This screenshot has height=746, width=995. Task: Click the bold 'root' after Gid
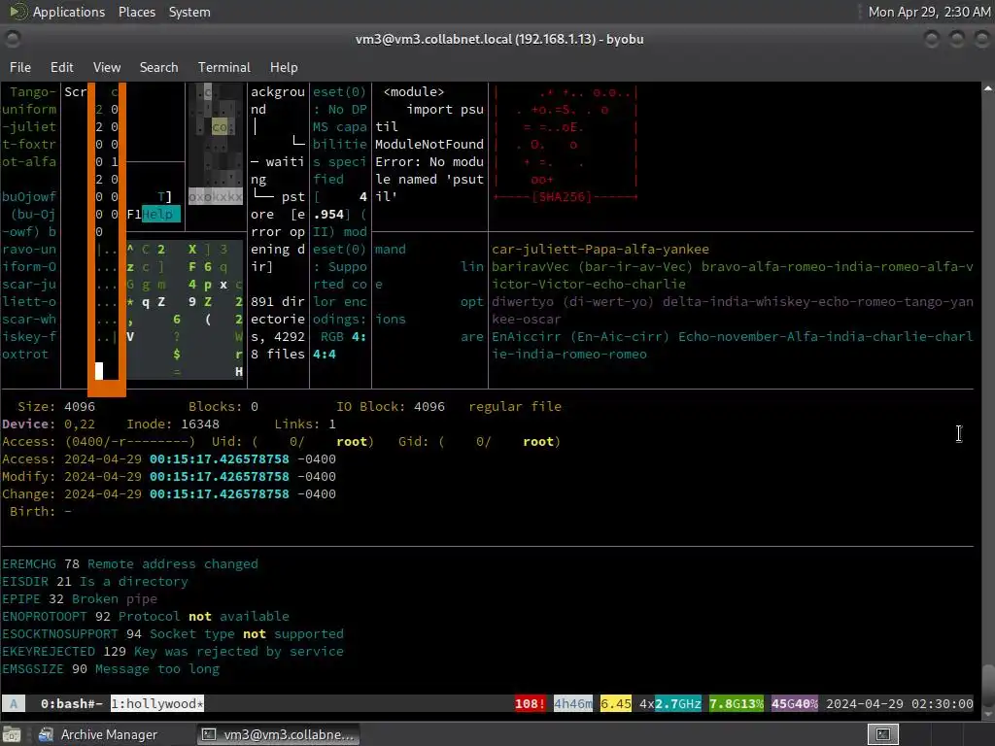point(538,442)
